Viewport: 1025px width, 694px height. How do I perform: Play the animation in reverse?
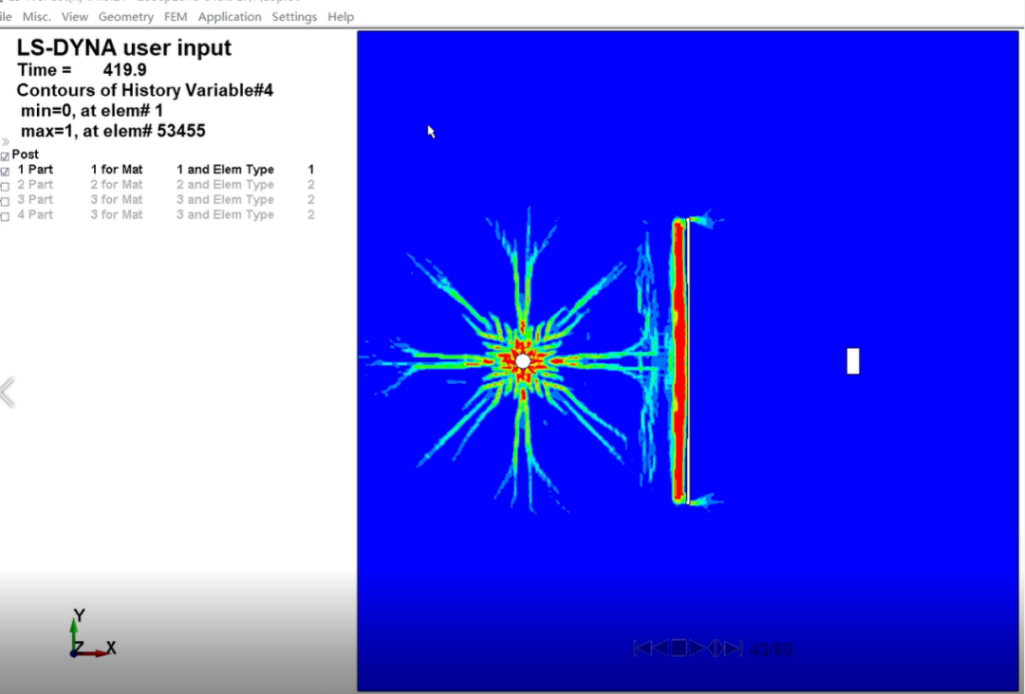tap(662, 648)
